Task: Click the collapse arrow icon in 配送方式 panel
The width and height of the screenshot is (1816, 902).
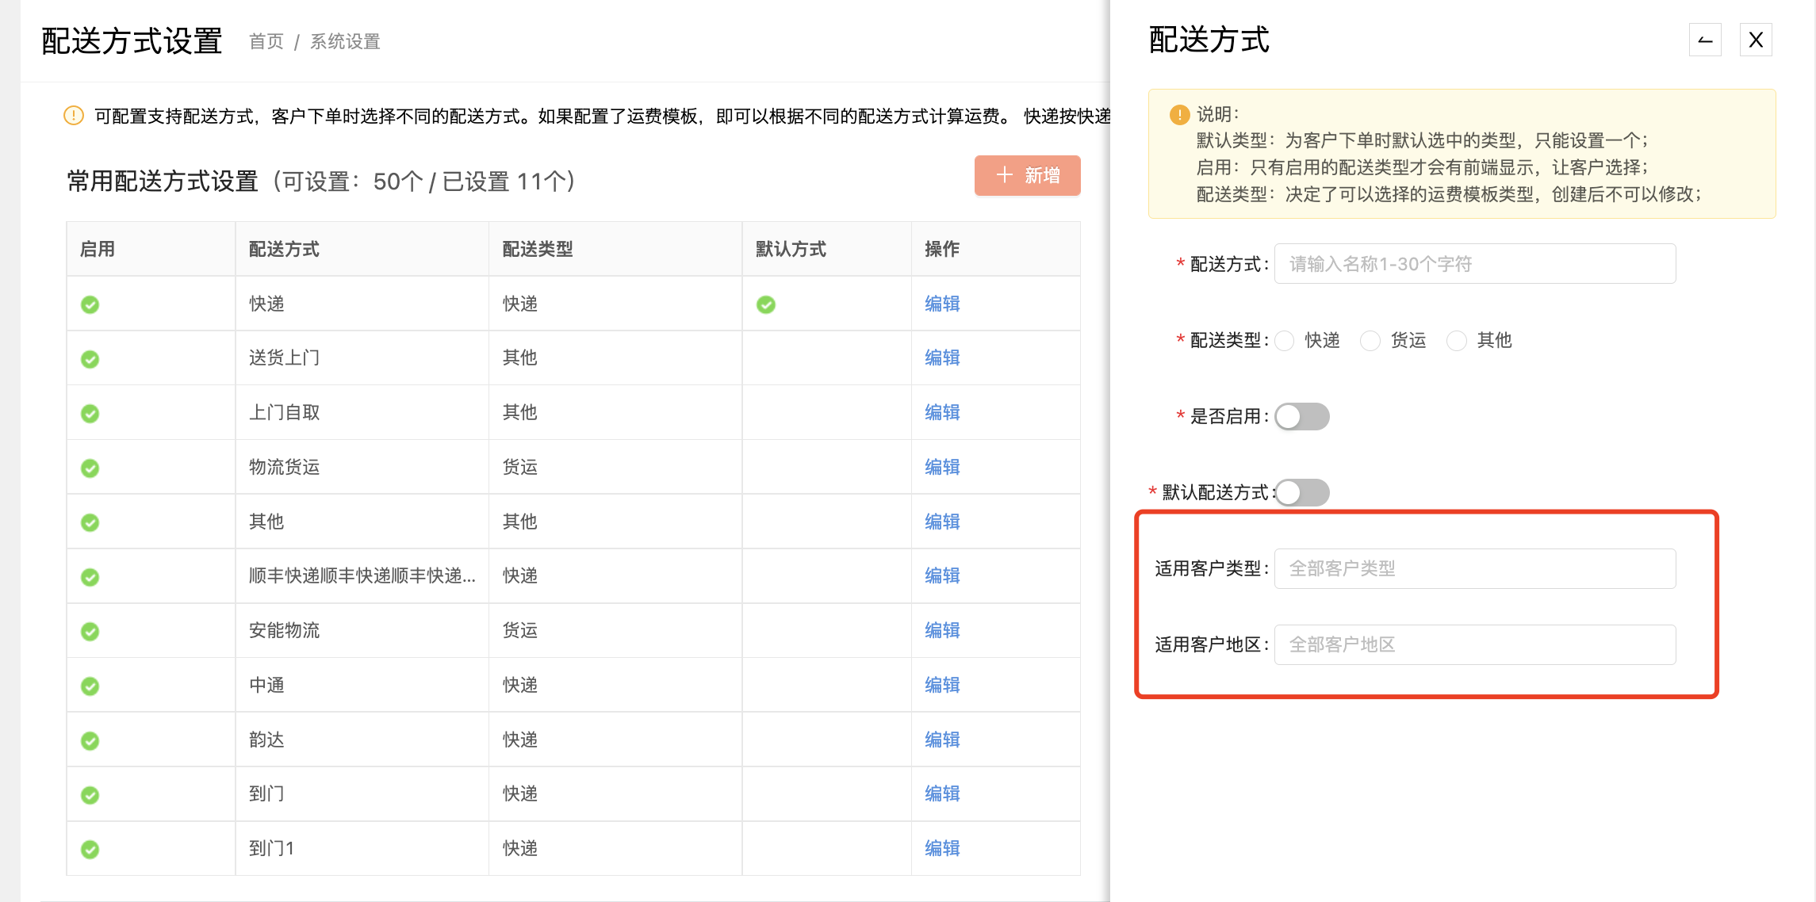Action: 1705,40
